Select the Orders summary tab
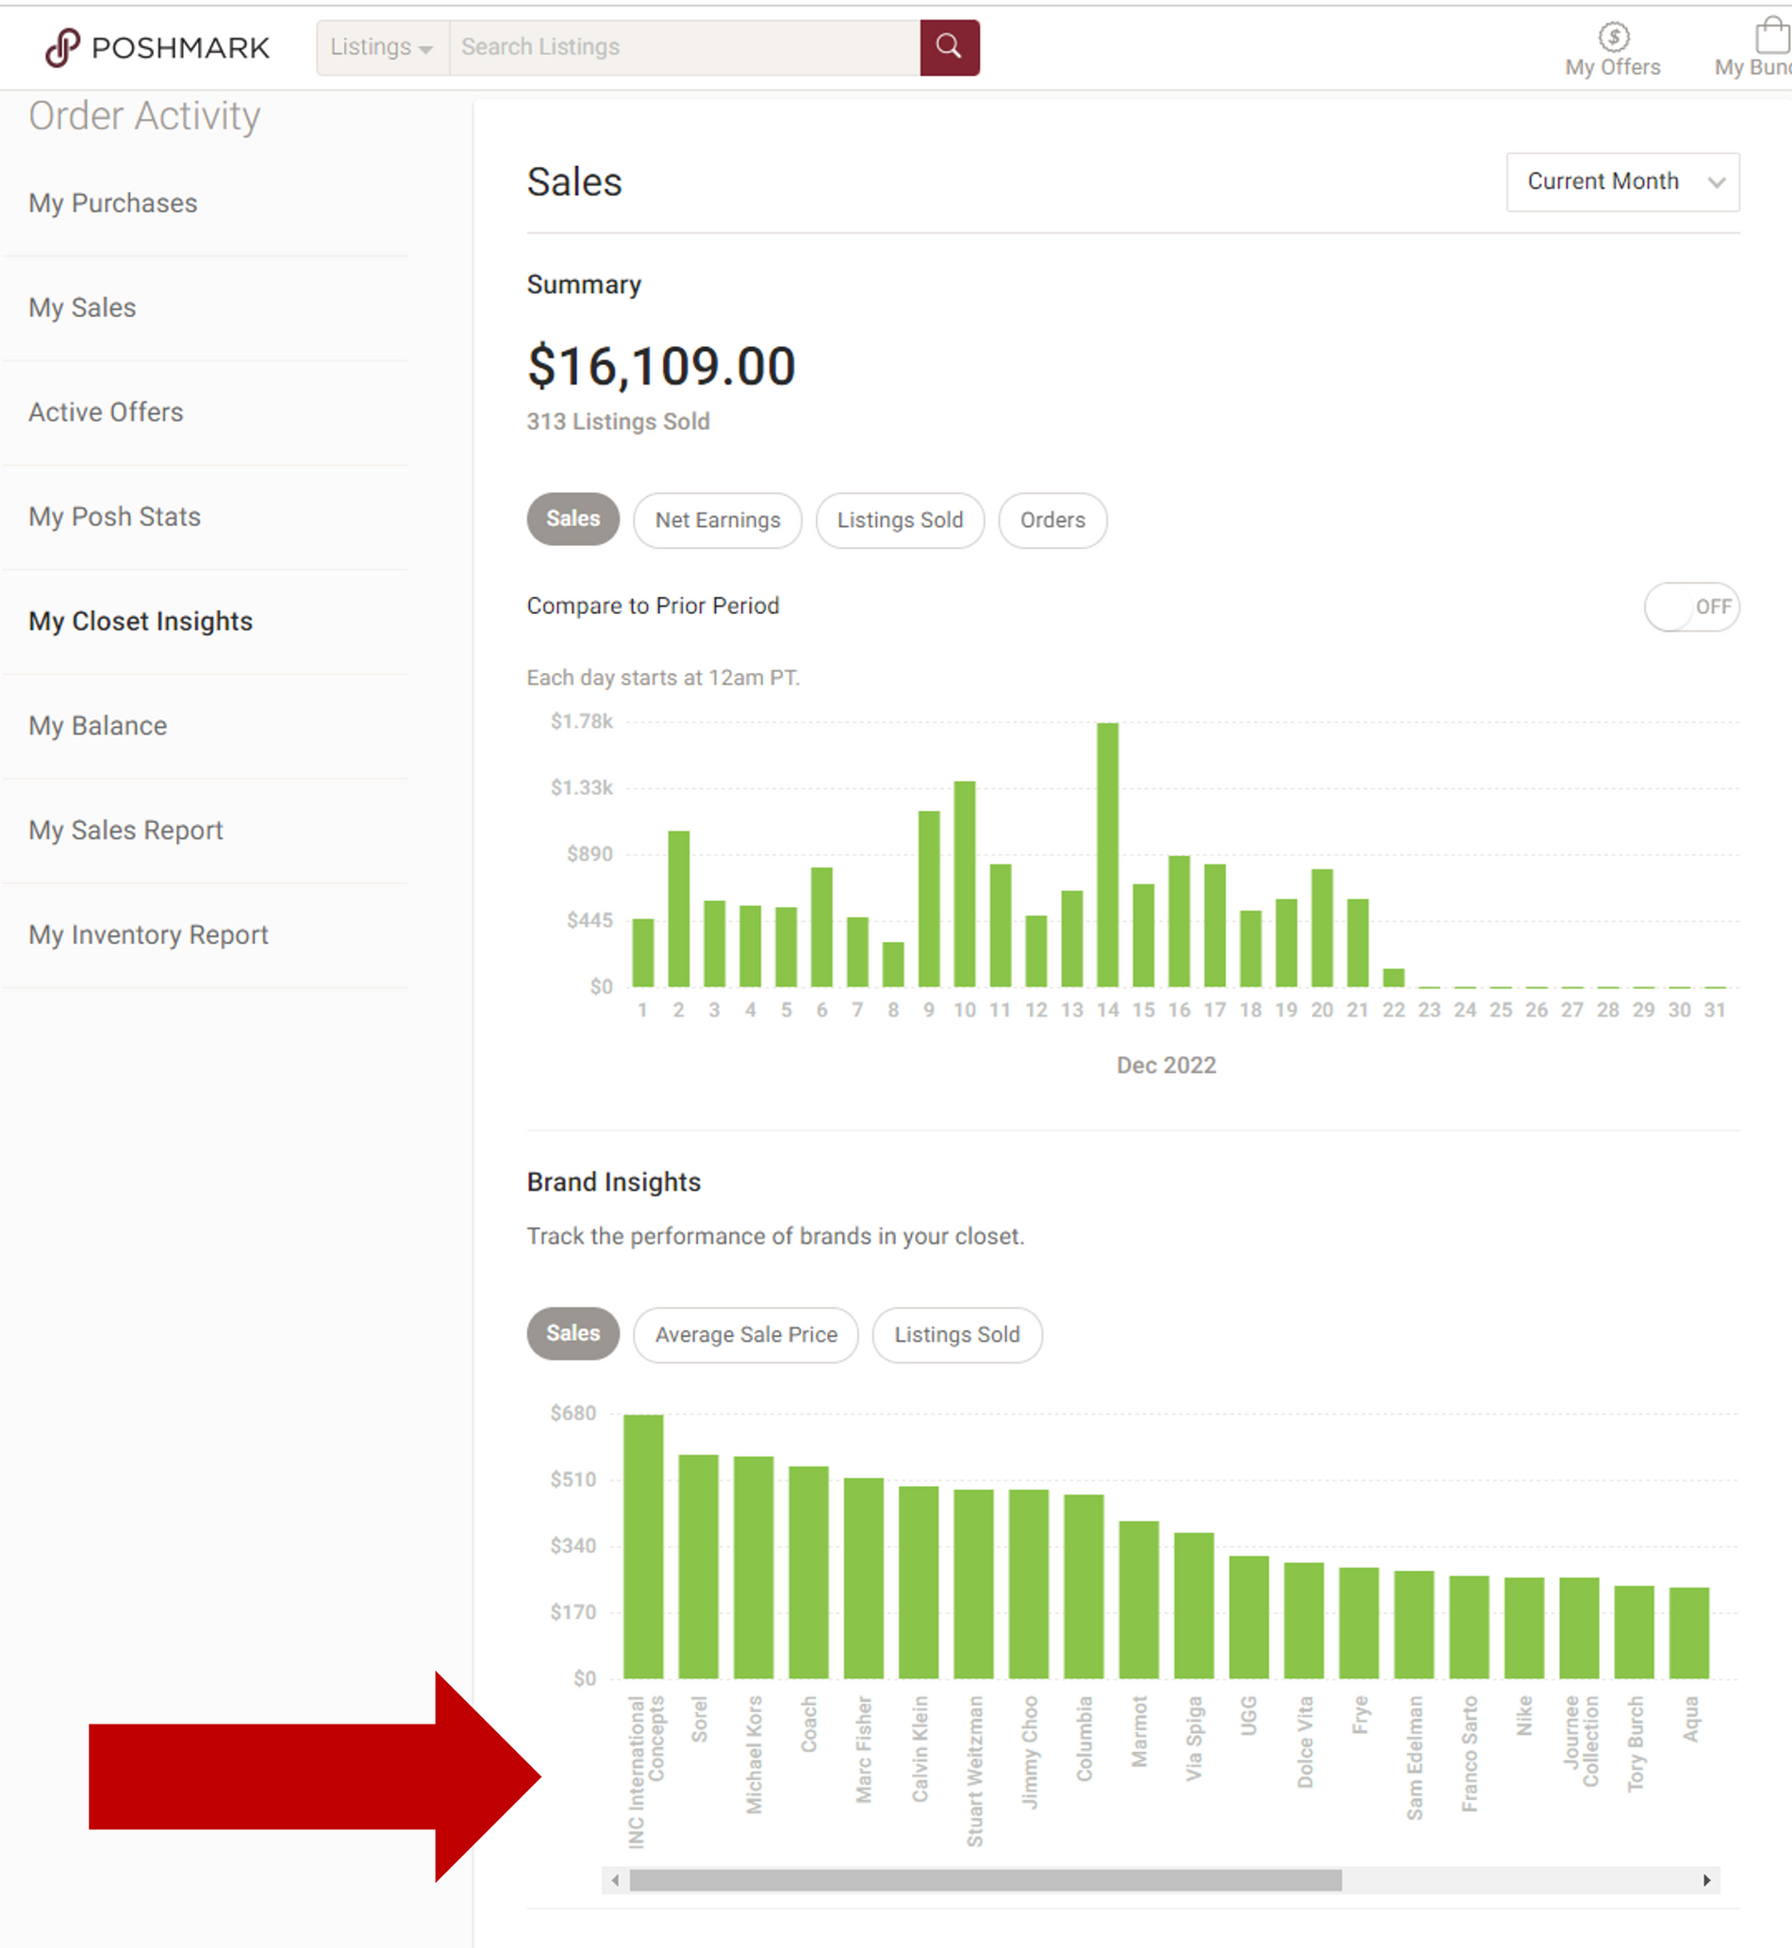The height and width of the screenshot is (1948, 1792). point(1053,520)
